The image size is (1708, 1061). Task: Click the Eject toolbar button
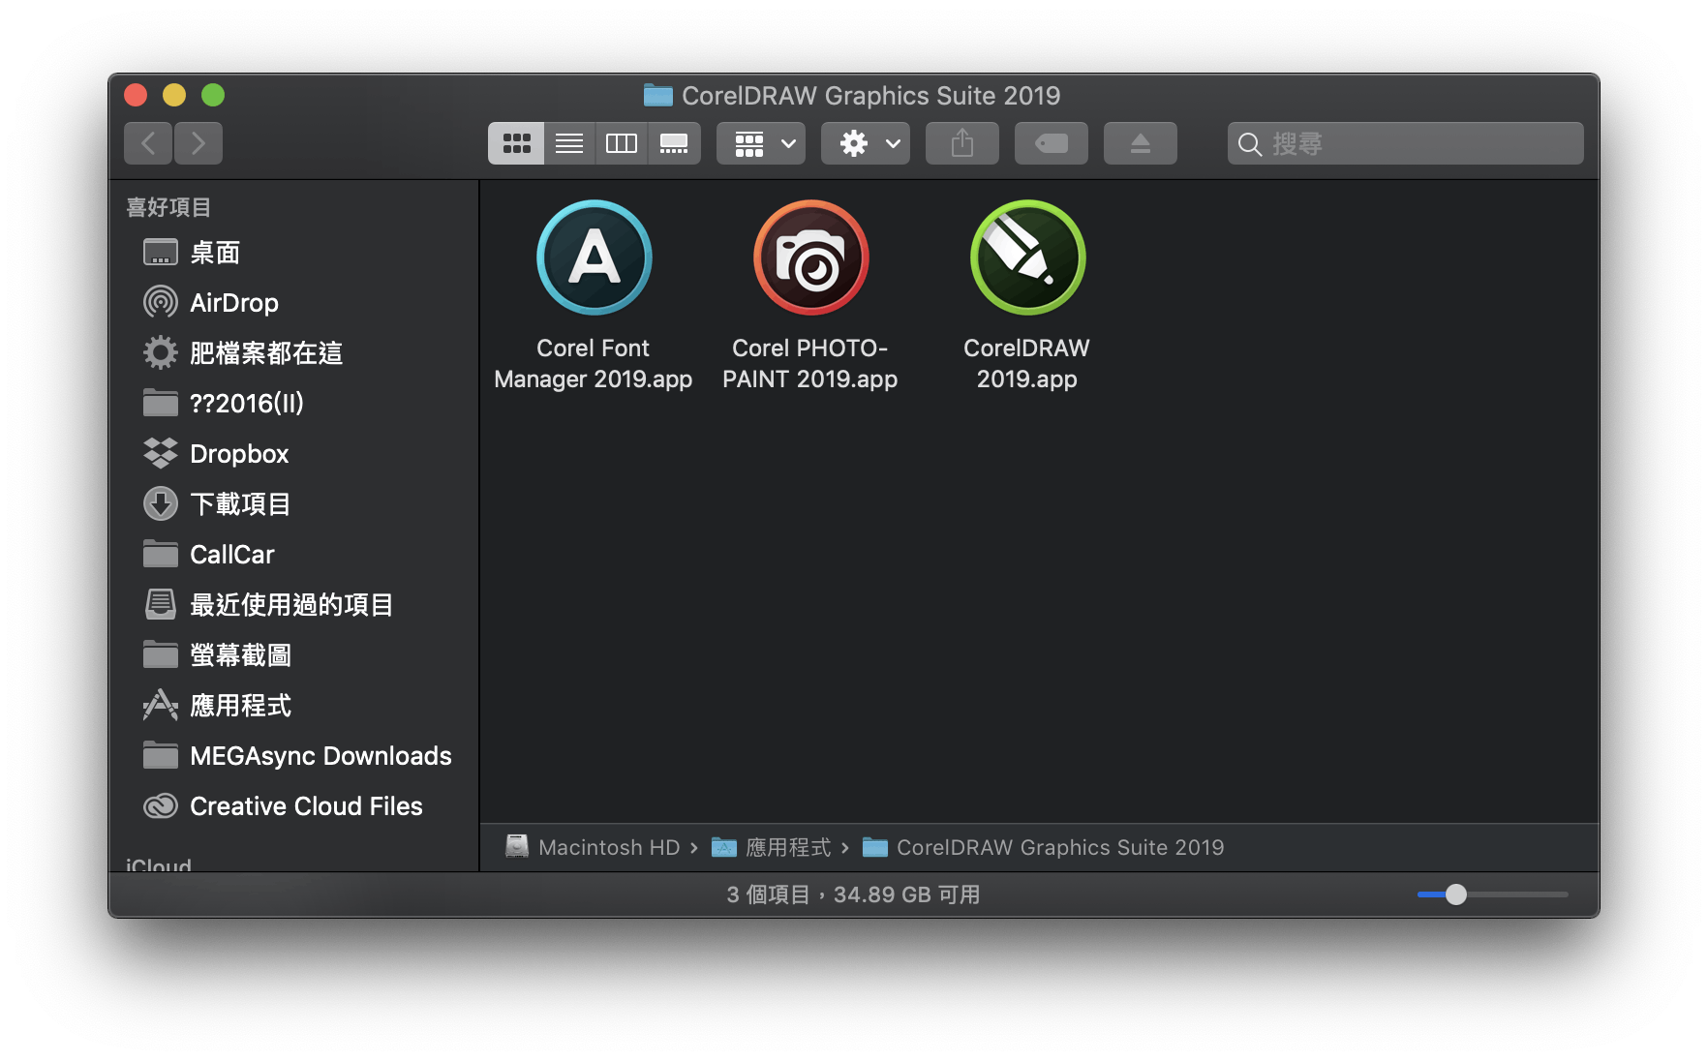click(1141, 143)
